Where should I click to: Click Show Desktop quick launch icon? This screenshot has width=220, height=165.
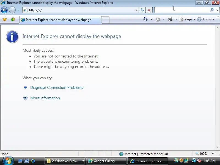point(20,161)
